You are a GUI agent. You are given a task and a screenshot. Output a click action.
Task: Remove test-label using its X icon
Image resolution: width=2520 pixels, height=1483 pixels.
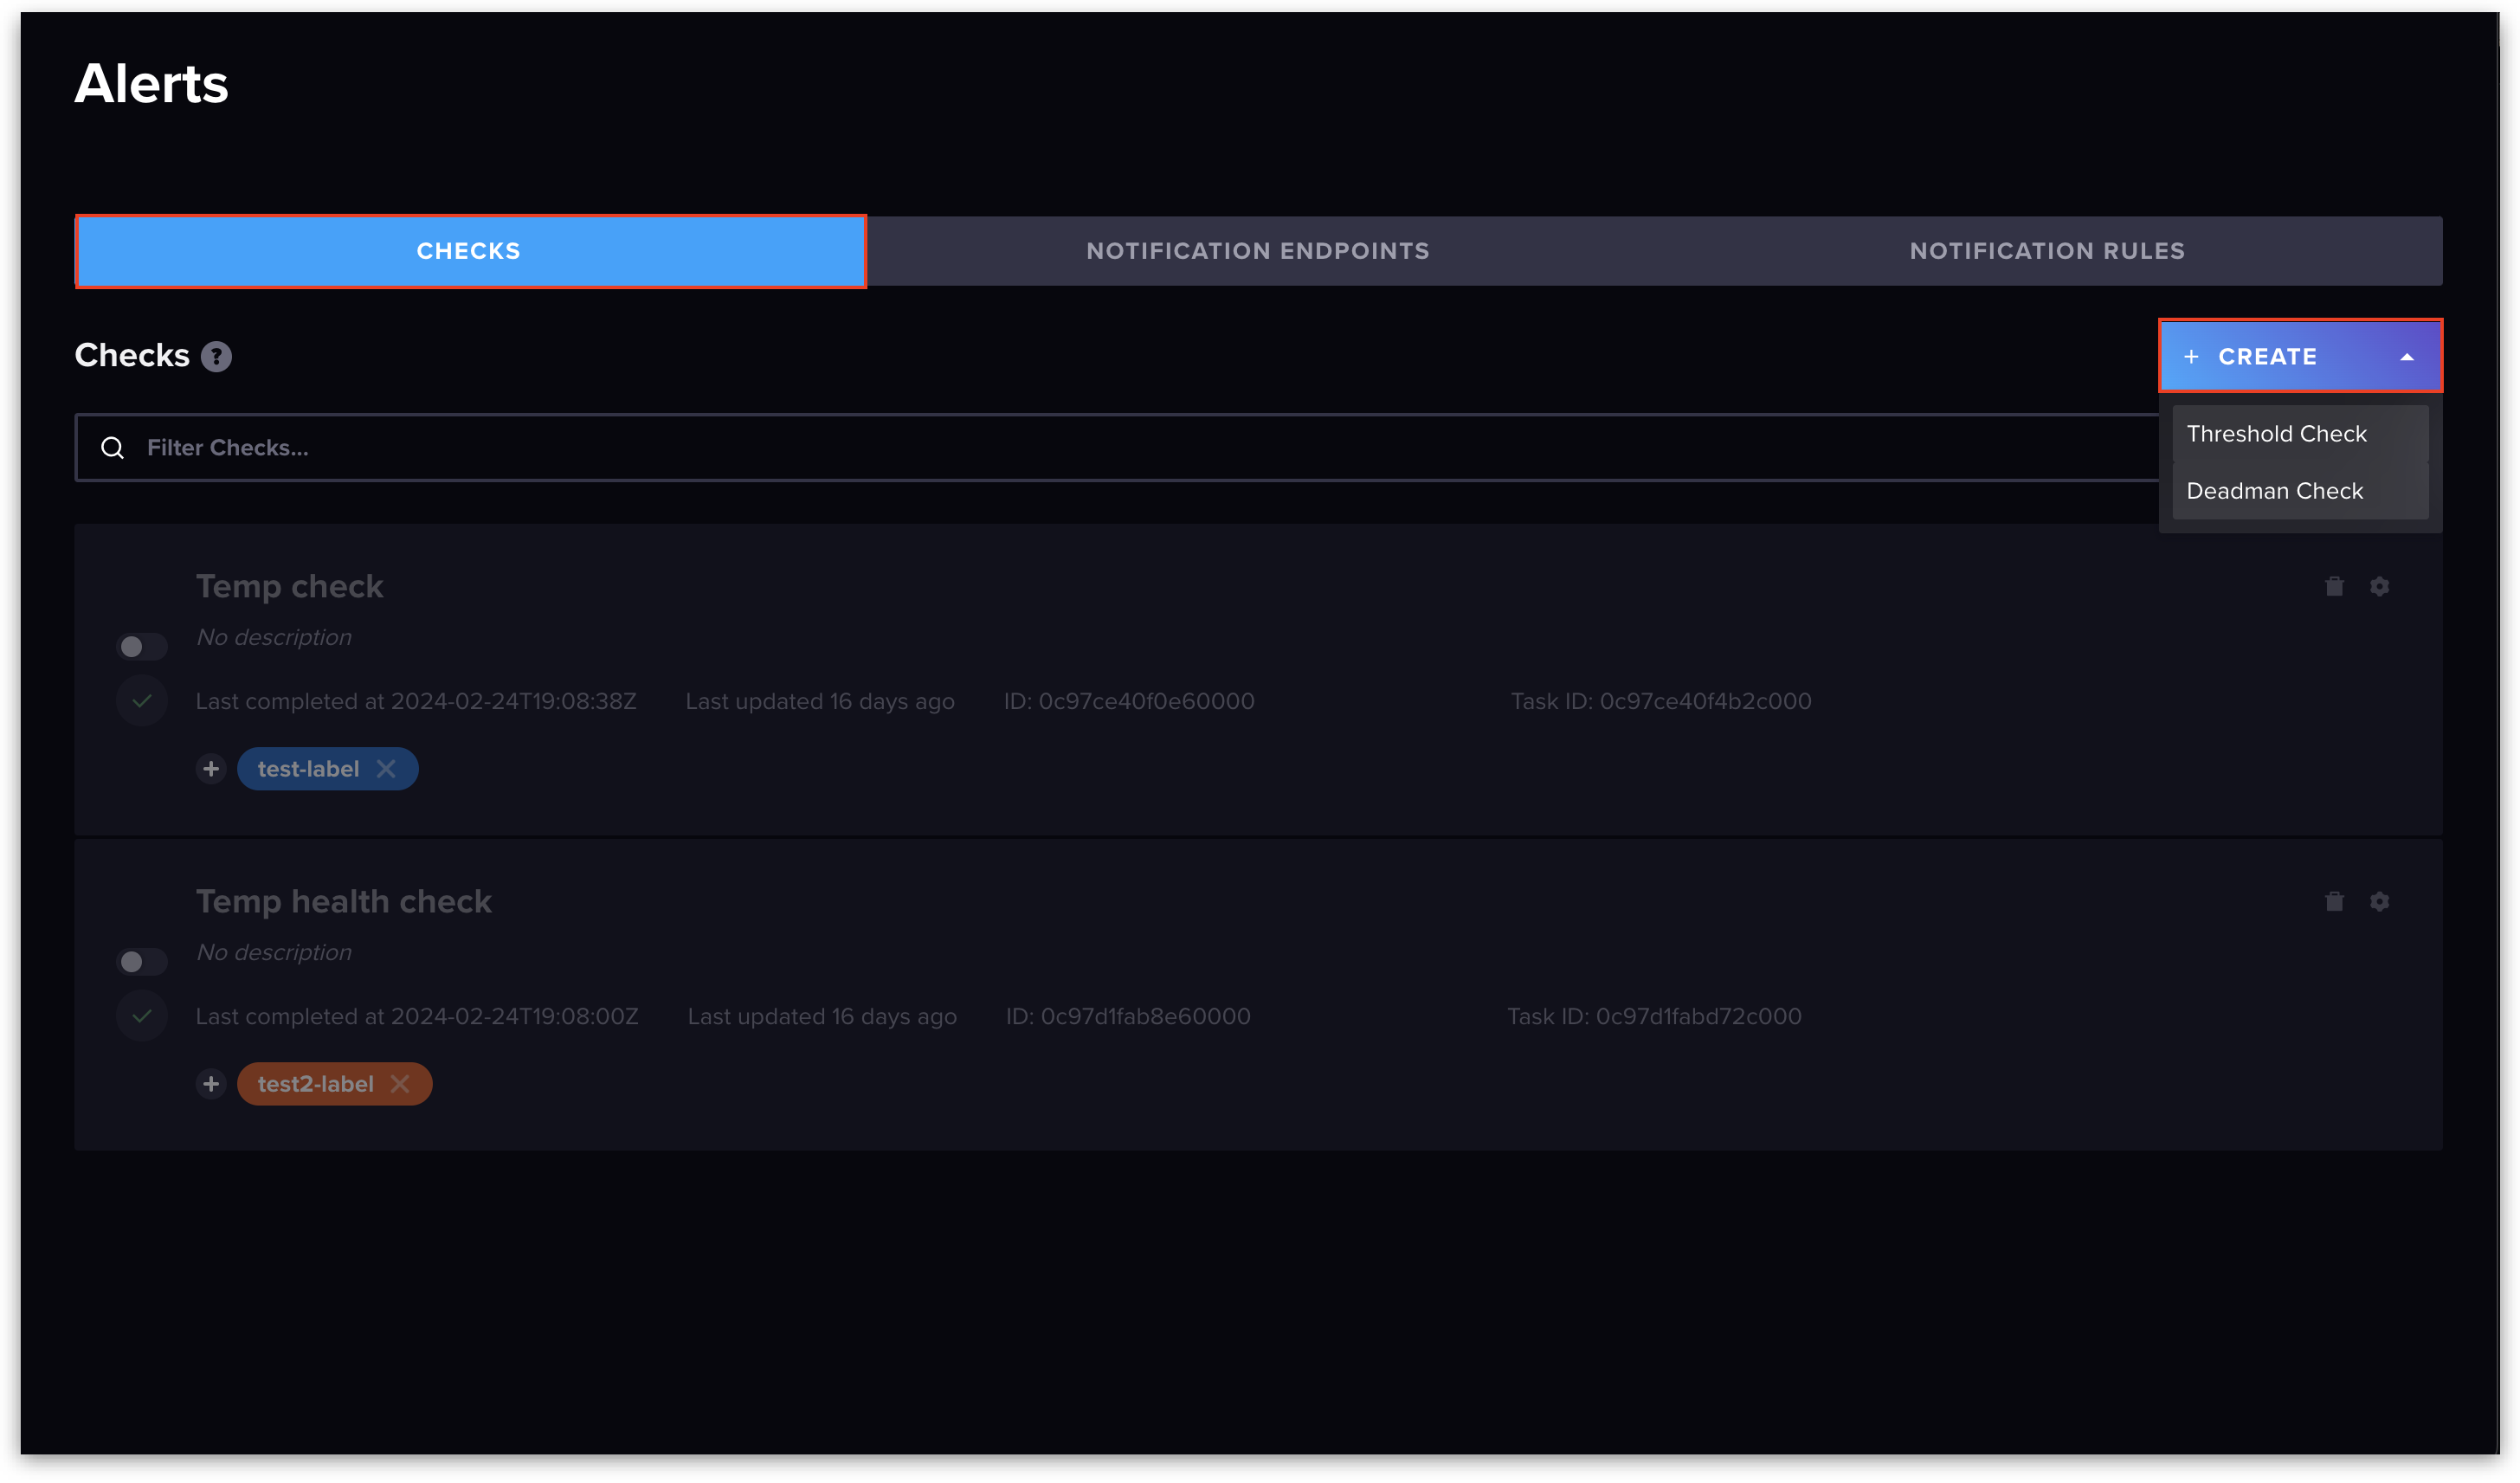(x=386, y=769)
